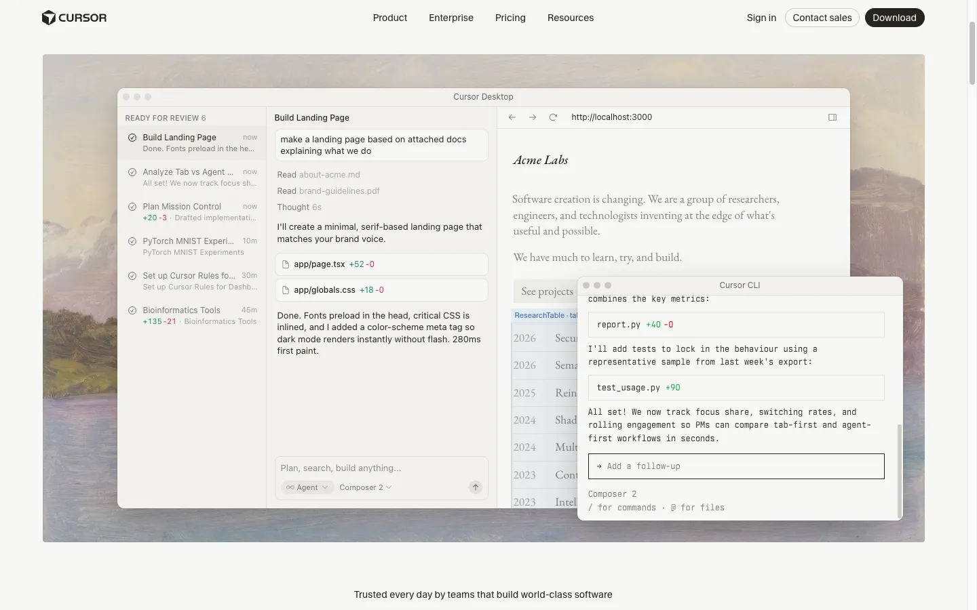Click the Sign in link
The image size is (977, 610).
coord(761,18)
